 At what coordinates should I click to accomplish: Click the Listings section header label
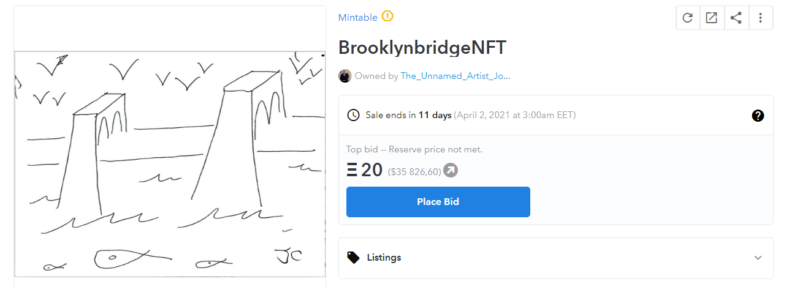point(384,258)
